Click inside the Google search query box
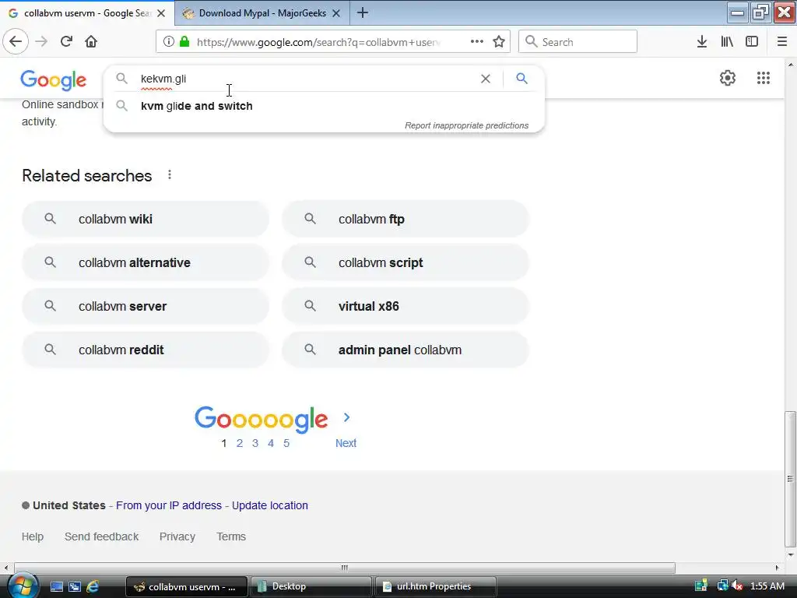Screen dimensions: 797x598 [305, 79]
